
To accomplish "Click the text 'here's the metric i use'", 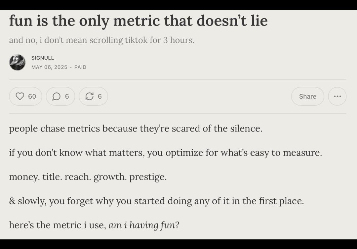I will coord(58,225).
